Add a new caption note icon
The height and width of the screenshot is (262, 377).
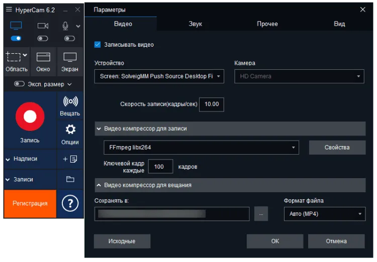click(70, 159)
